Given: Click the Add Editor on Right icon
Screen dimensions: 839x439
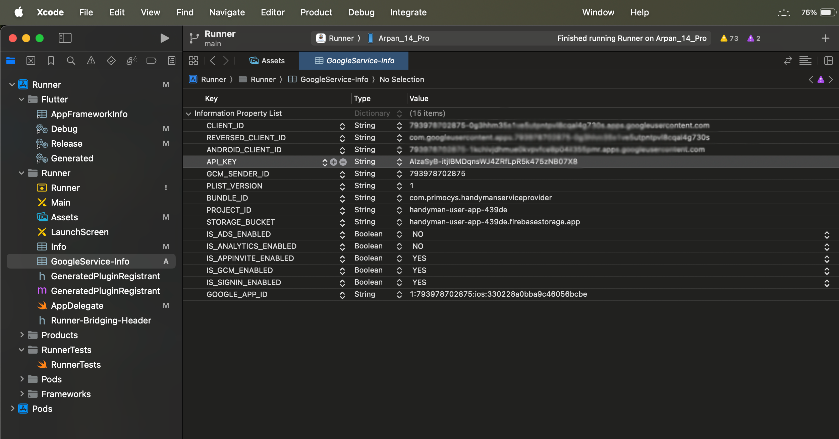Looking at the screenshot, I should [x=829, y=61].
